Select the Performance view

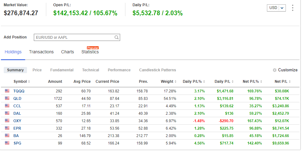coord(119,70)
